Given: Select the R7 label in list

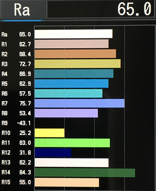Looking at the screenshot, I should coord(4,103).
